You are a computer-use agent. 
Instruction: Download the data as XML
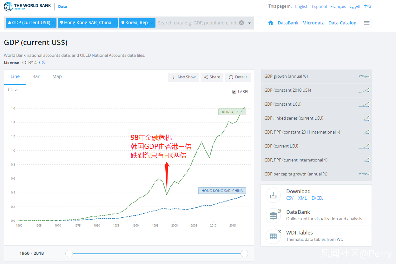302,198
